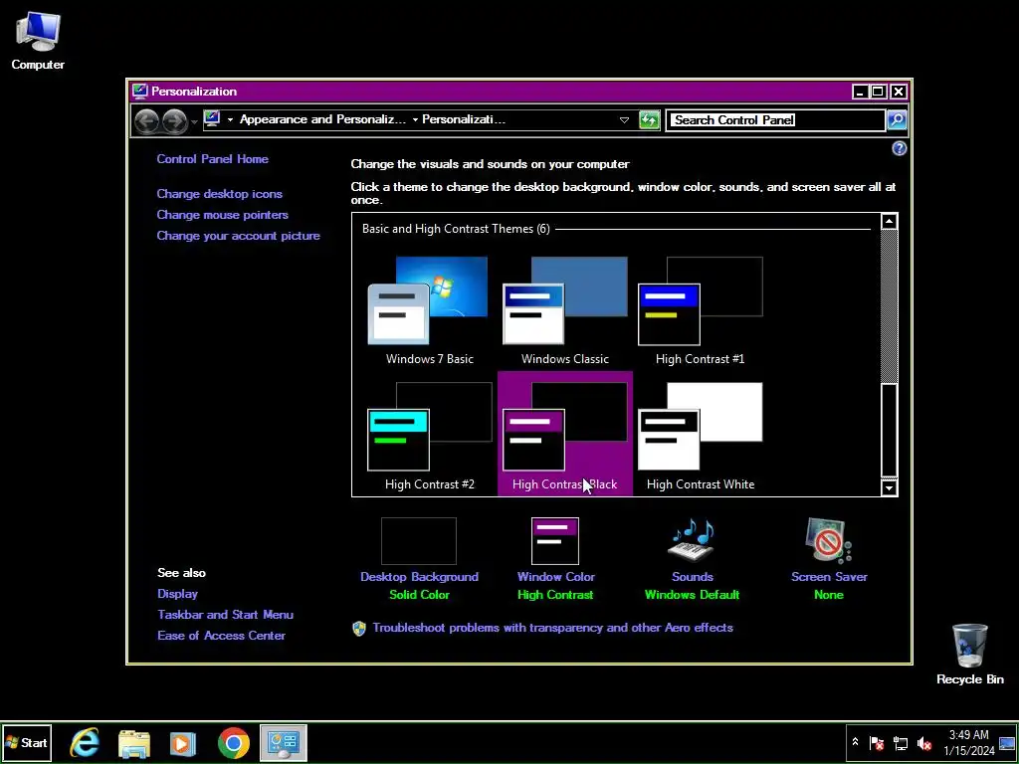Click the taskbar clock and date

[969, 743]
